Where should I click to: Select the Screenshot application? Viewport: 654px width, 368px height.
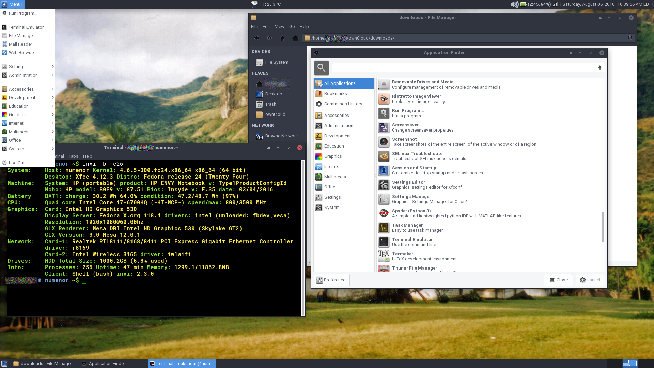[x=489, y=142]
